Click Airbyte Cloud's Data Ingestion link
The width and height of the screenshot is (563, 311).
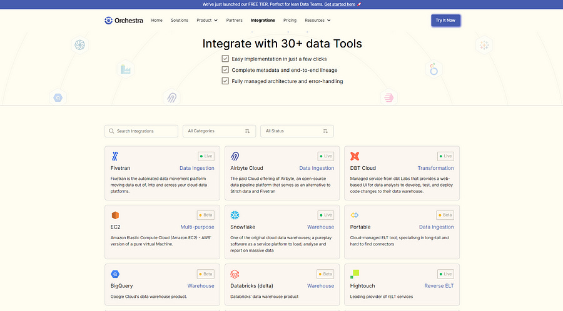317,168
